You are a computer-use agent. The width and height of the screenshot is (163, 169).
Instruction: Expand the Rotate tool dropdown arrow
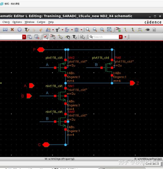point(53,30)
